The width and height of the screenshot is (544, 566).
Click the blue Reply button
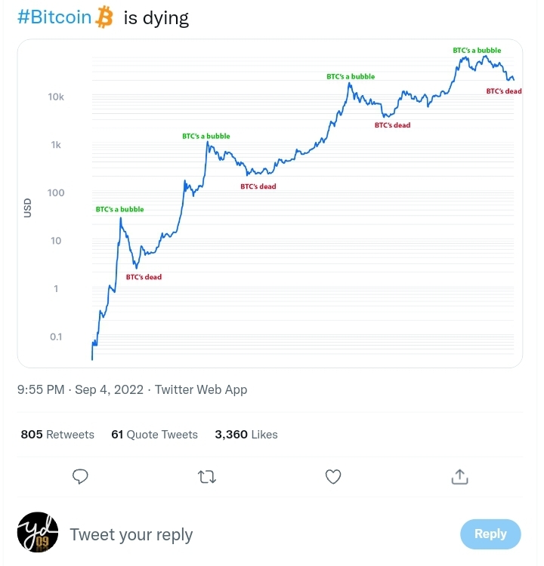point(490,534)
